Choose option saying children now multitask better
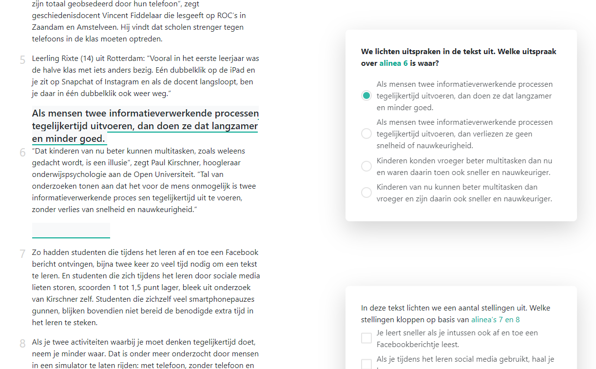 pos(366,192)
